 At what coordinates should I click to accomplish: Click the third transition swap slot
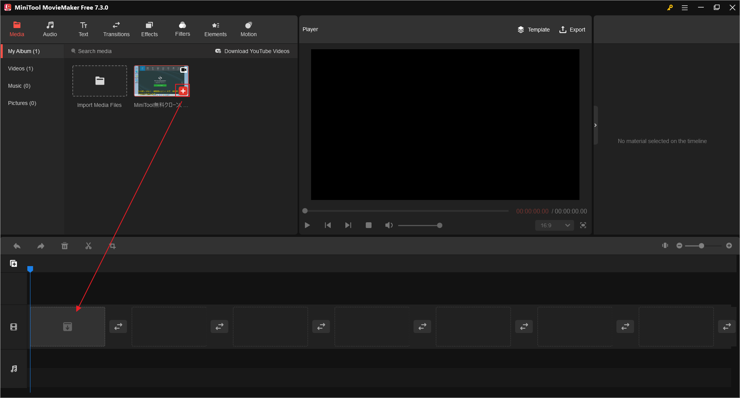point(321,326)
